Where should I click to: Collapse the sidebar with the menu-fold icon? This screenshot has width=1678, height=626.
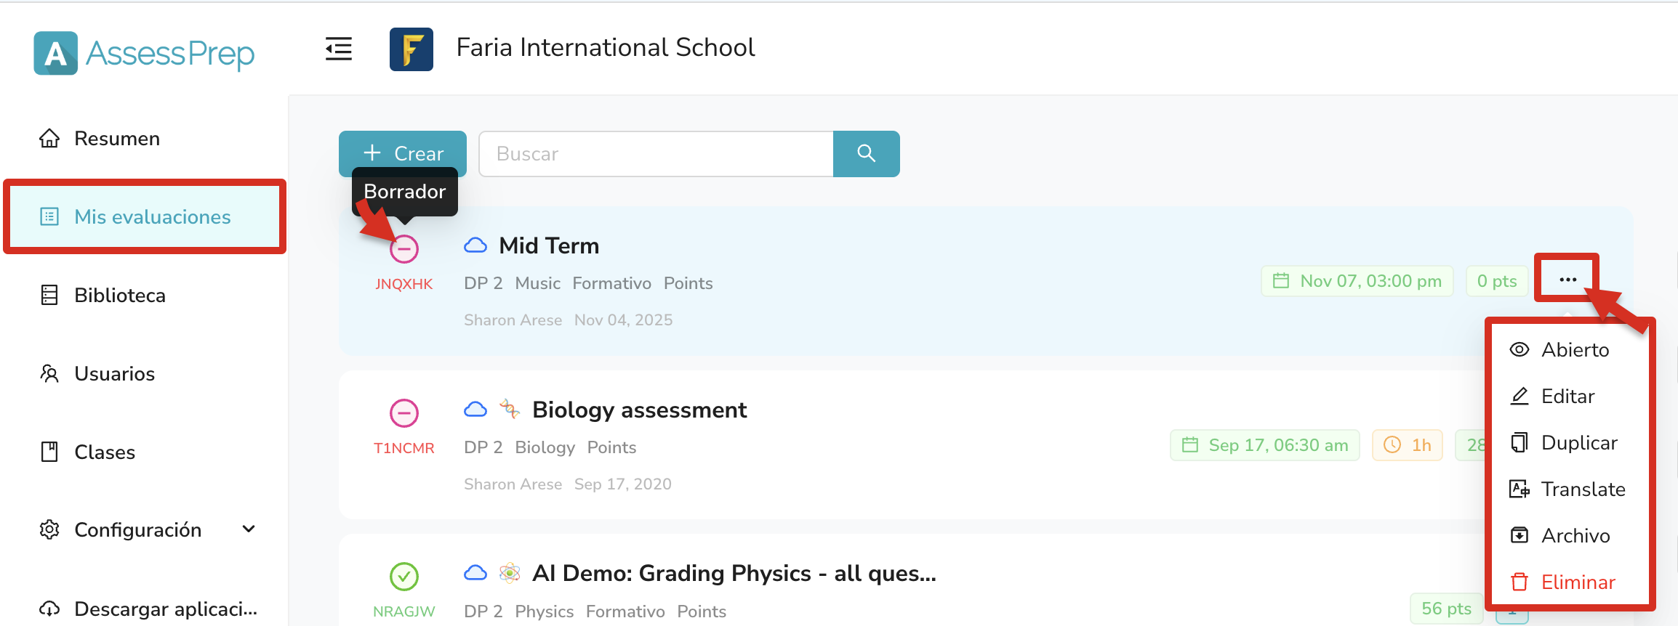[x=339, y=49]
